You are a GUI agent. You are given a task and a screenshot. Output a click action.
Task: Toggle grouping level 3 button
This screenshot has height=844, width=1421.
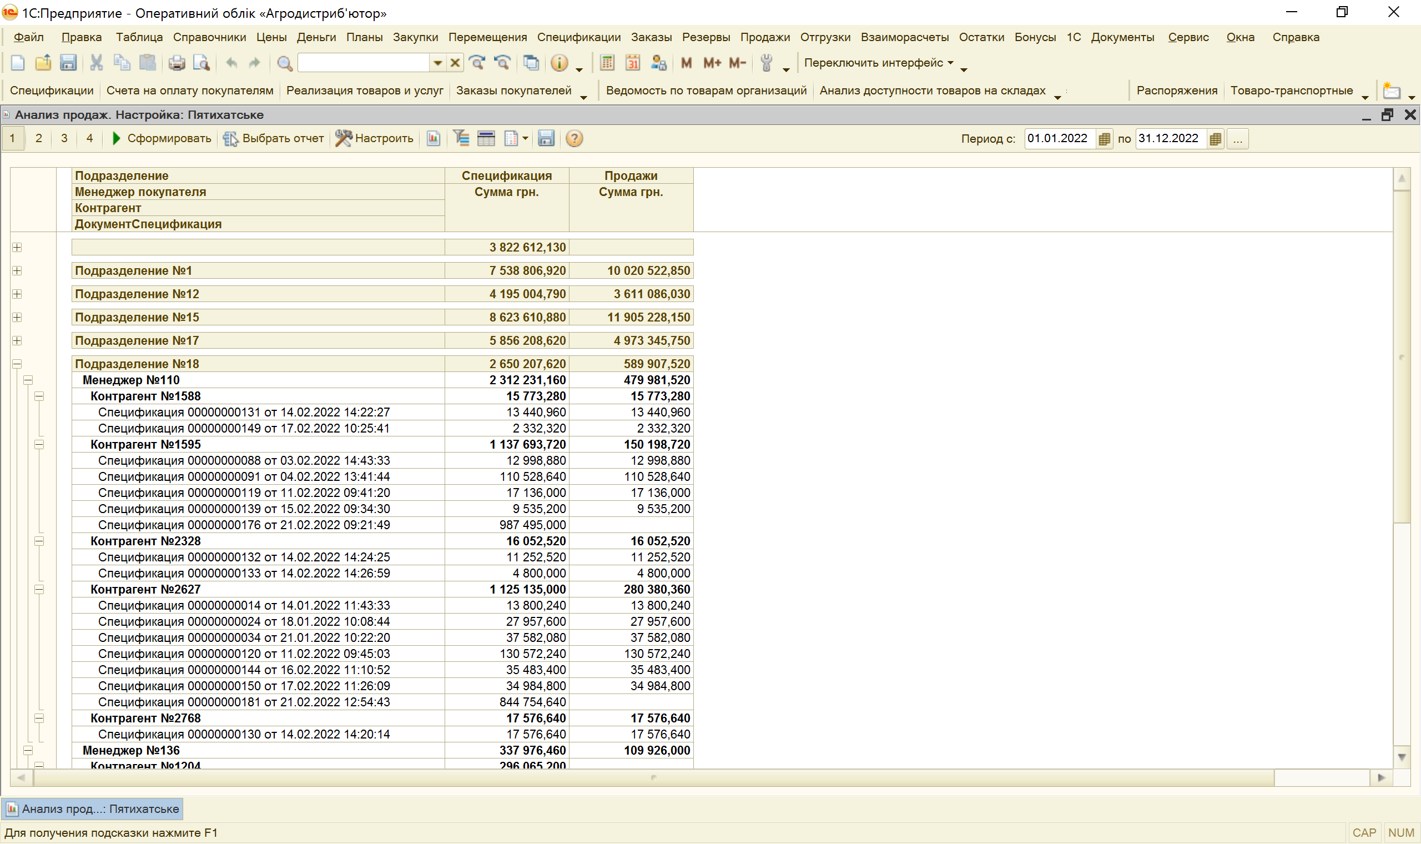(64, 139)
